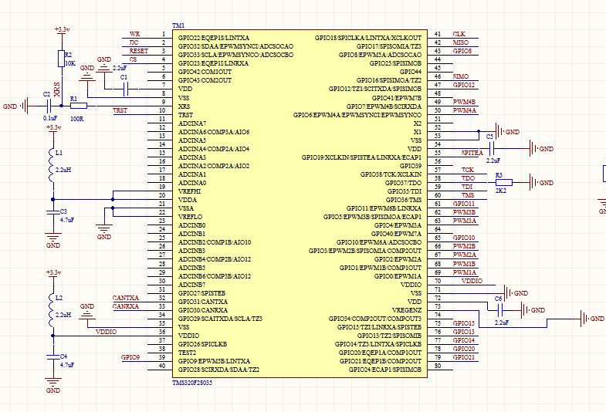The width and height of the screenshot is (606, 412).
Task: Select the GPIO8 net label on pin 43
Action: [x=462, y=51]
